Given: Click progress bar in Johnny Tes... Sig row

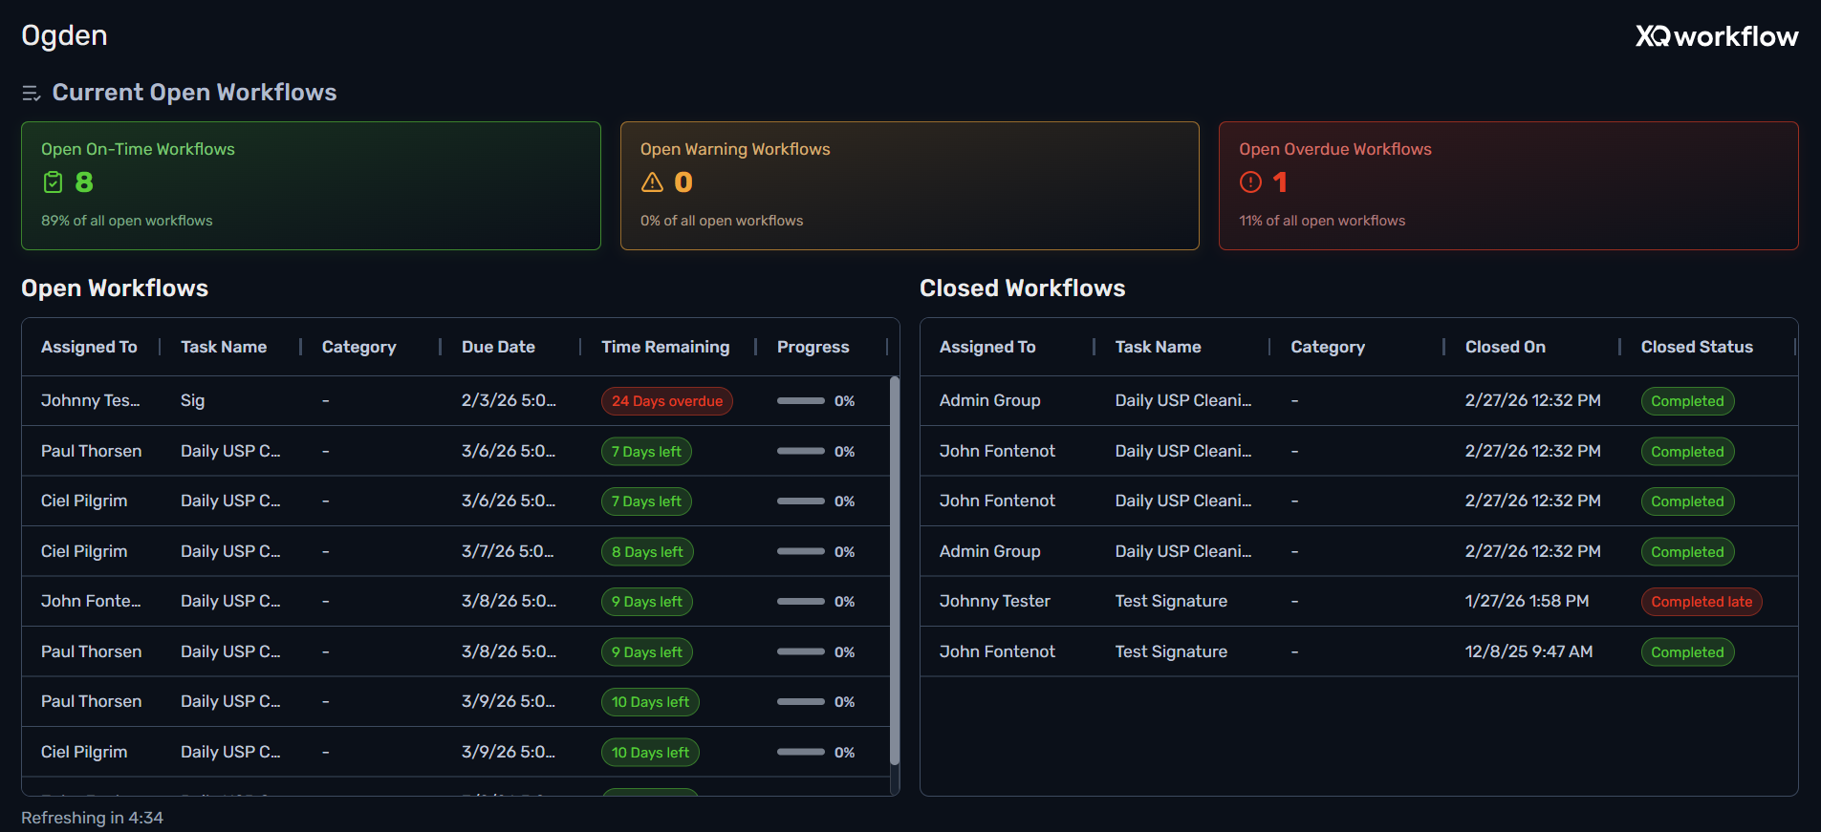Looking at the screenshot, I should 801,401.
